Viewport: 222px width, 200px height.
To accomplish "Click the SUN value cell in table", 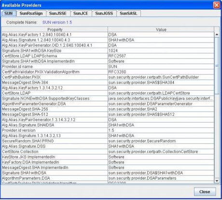I will point(161,67).
